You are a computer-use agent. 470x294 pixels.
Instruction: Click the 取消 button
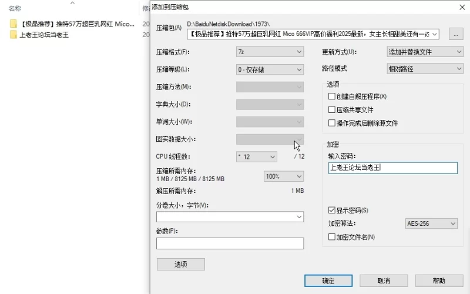pyautogui.click(x=384, y=280)
